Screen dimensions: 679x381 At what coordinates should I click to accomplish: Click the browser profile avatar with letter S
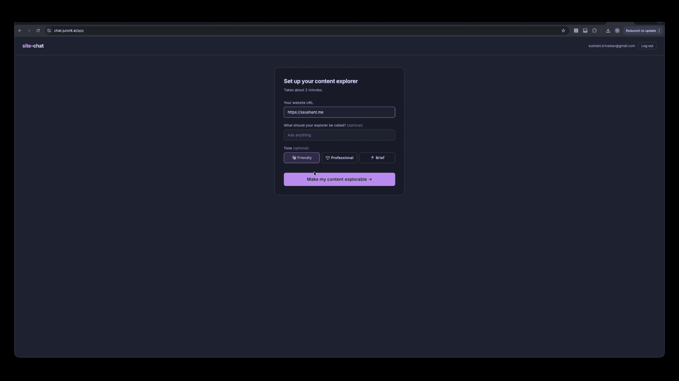tap(617, 31)
